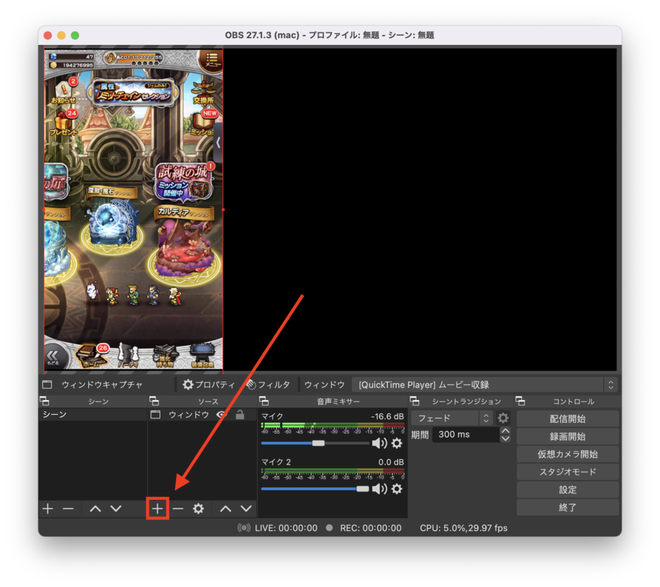The image size is (660, 587).
Task: Click お知らせ icon in game preview
Action: (x=65, y=92)
